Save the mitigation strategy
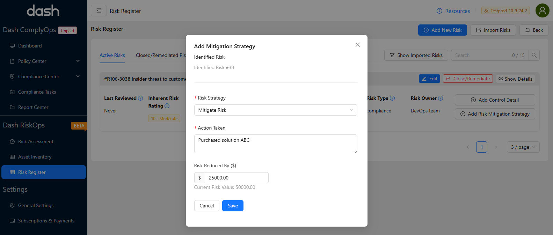The image size is (553, 235). click(x=233, y=206)
